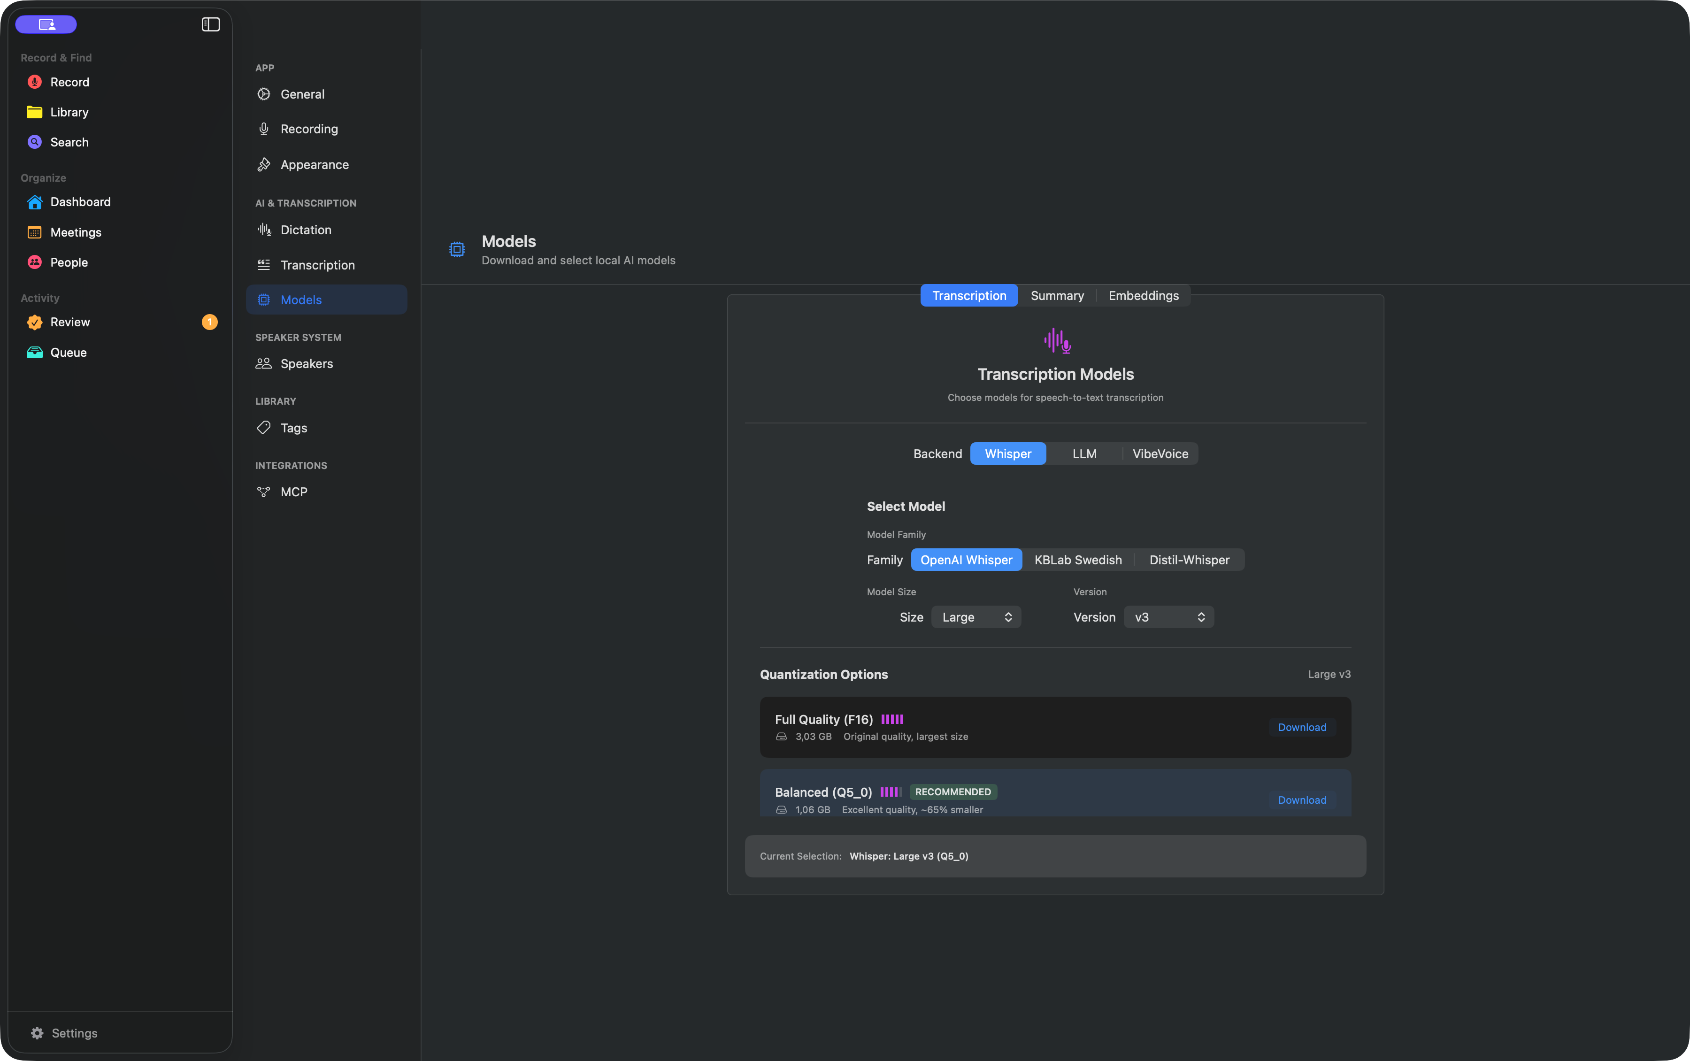Image resolution: width=1690 pixels, height=1061 pixels.
Task: Open the Size dropdown showing Large
Action: click(x=976, y=617)
